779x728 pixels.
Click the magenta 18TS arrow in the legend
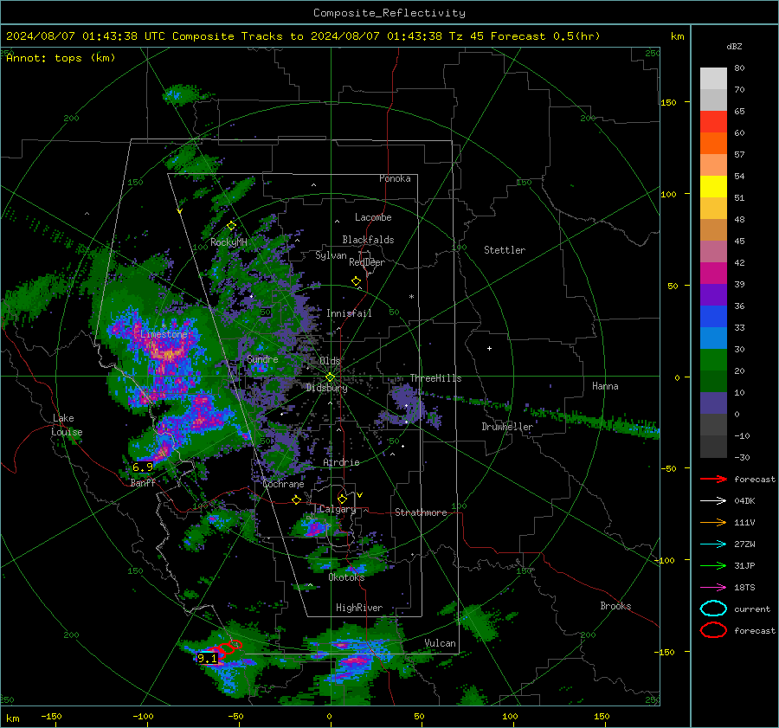tap(713, 588)
